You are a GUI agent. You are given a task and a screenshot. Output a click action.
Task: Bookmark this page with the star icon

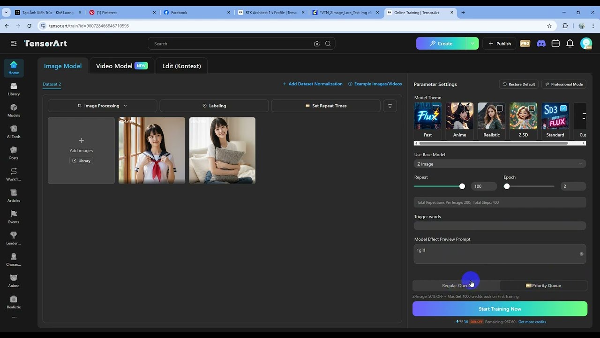point(549,26)
